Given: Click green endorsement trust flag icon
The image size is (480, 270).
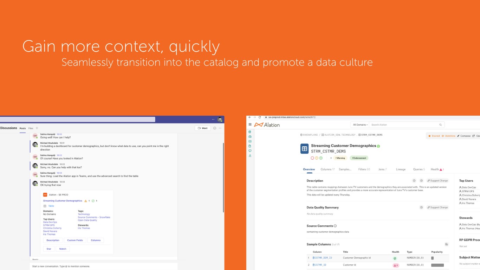Looking at the screenshot, I should click(x=321, y=158).
